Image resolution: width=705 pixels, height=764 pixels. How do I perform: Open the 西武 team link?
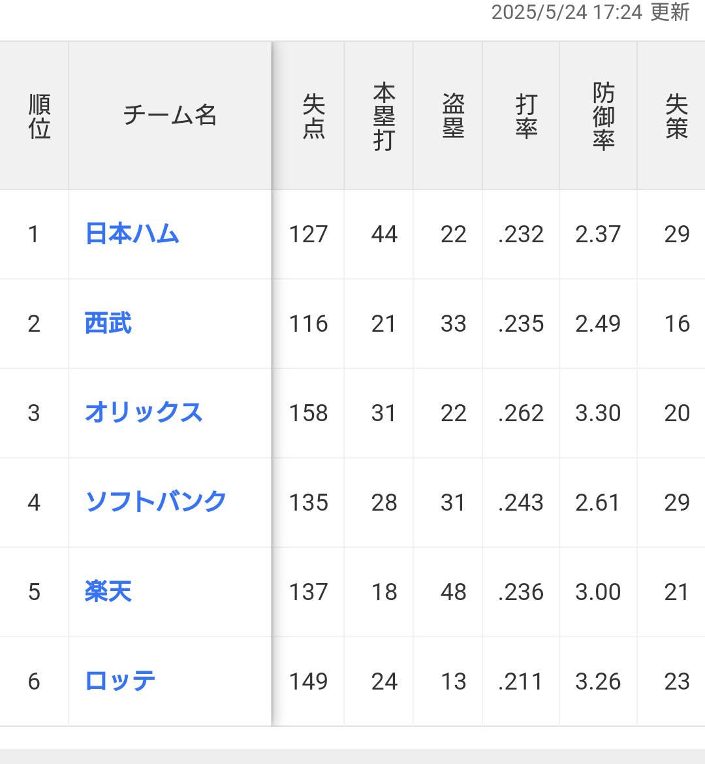pyautogui.click(x=108, y=323)
